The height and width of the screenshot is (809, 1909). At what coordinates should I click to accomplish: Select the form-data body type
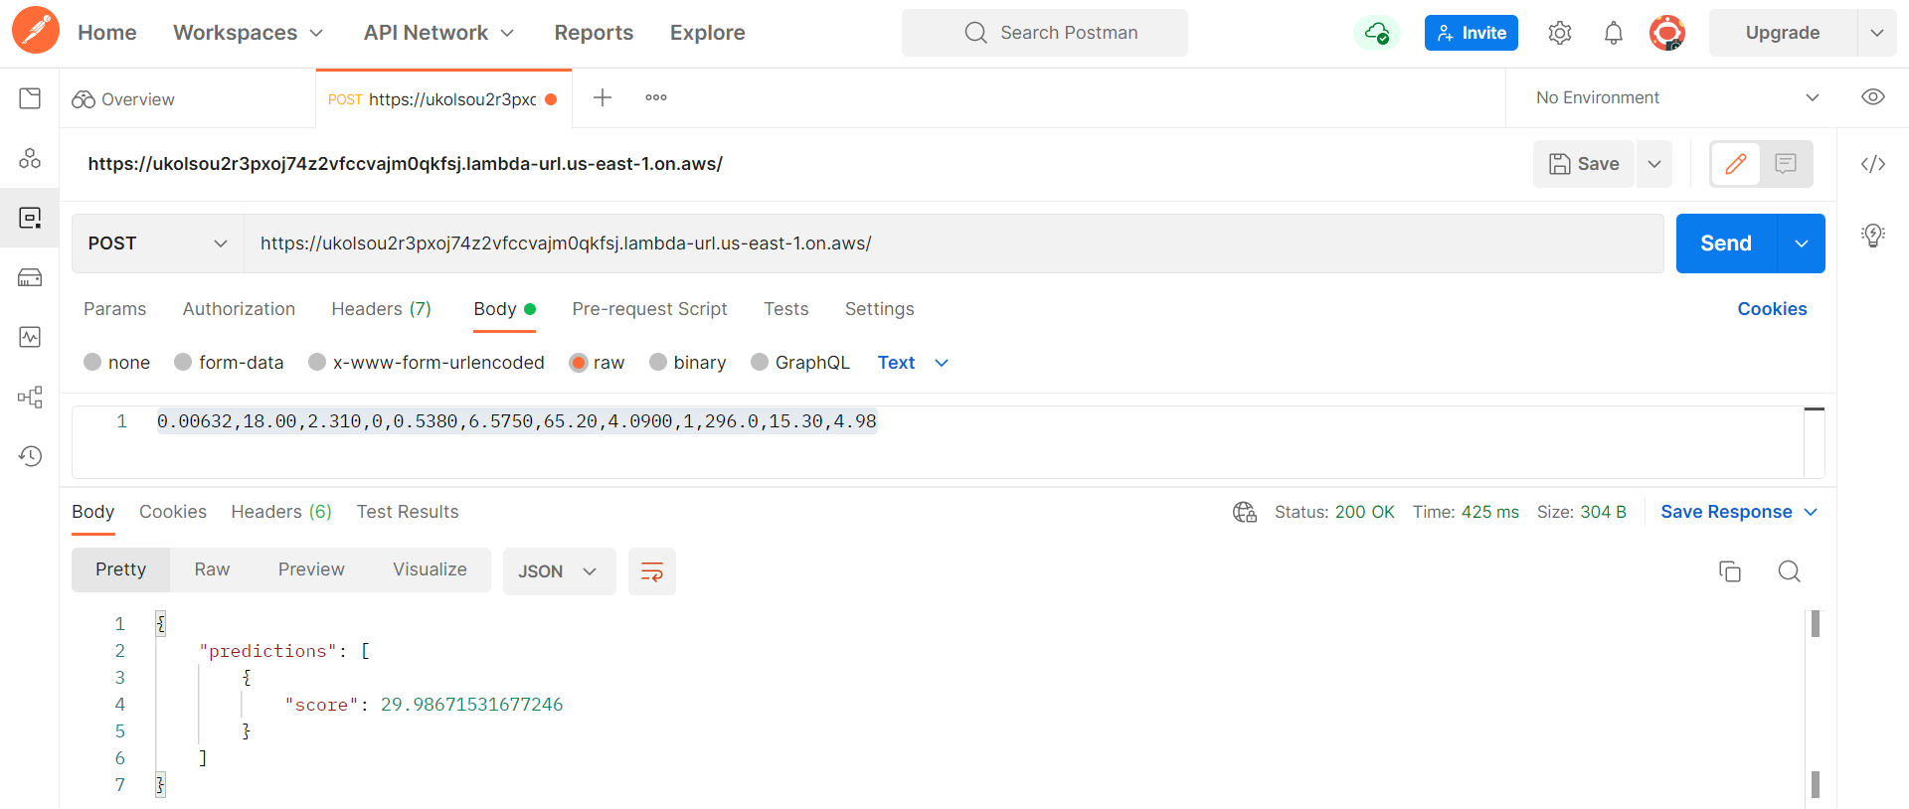[x=183, y=362]
